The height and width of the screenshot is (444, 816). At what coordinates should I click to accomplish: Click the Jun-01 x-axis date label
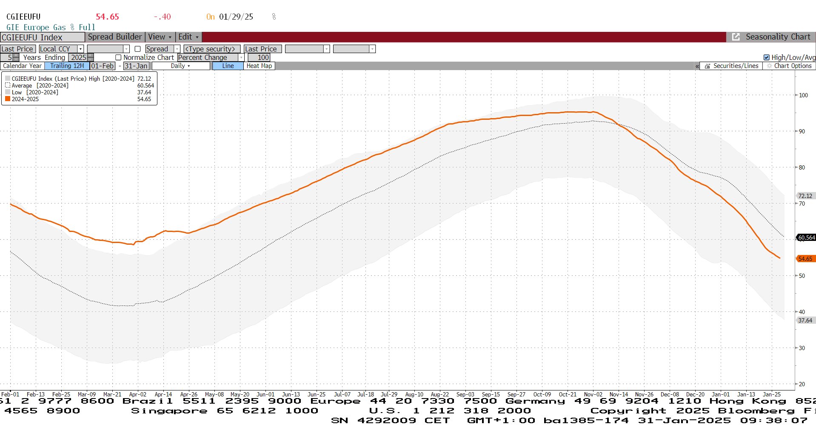(x=265, y=394)
